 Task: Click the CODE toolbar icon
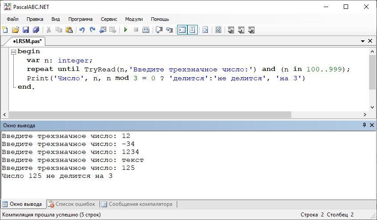click(218, 30)
